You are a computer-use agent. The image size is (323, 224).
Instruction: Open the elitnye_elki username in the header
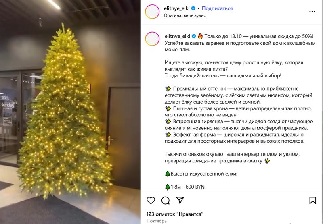pyautogui.click(x=177, y=8)
